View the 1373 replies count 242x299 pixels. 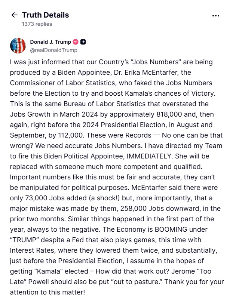(x=37, y=24)
